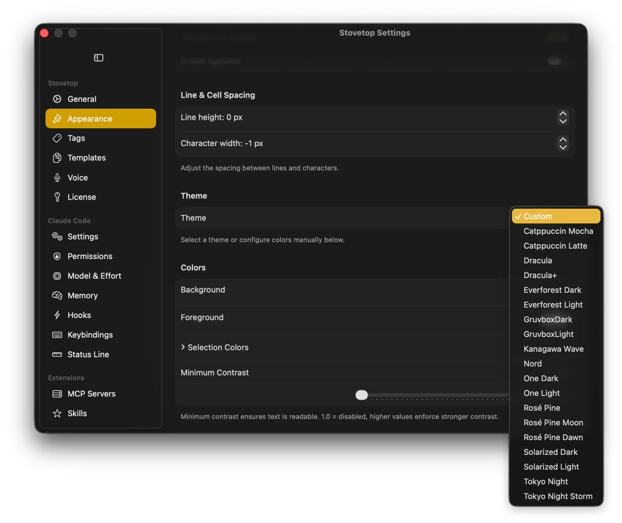Open Status Line settings
Viewport: 622px width, 523px height.
(x=101, y=354)
